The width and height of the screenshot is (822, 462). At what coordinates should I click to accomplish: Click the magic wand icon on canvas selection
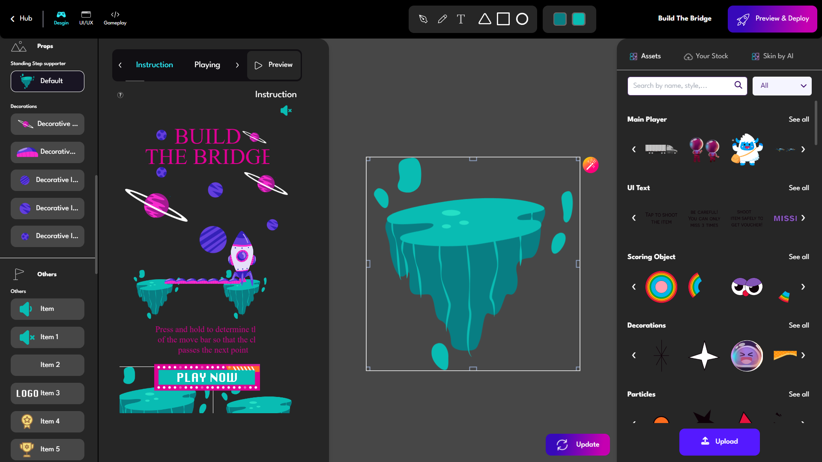click(x=591, y=164)
